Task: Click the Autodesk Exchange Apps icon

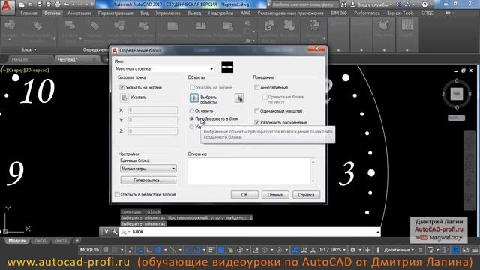Action: pos(398,4)
